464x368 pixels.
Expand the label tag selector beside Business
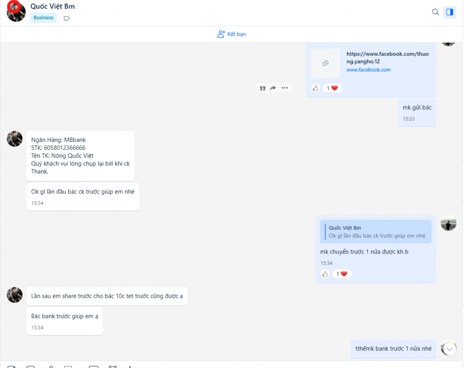pos(66,18)
